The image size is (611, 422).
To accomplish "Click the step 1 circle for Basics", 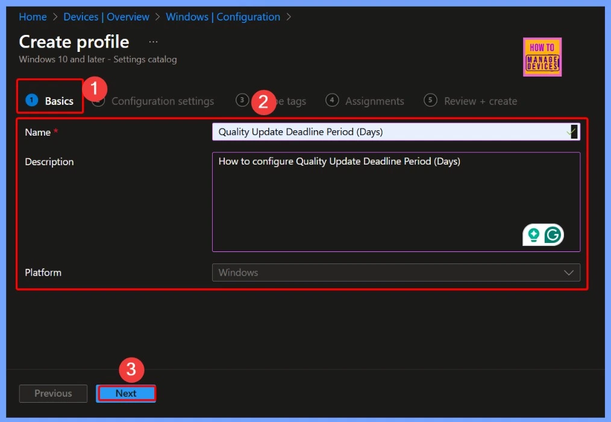I will tap(31, 100).
